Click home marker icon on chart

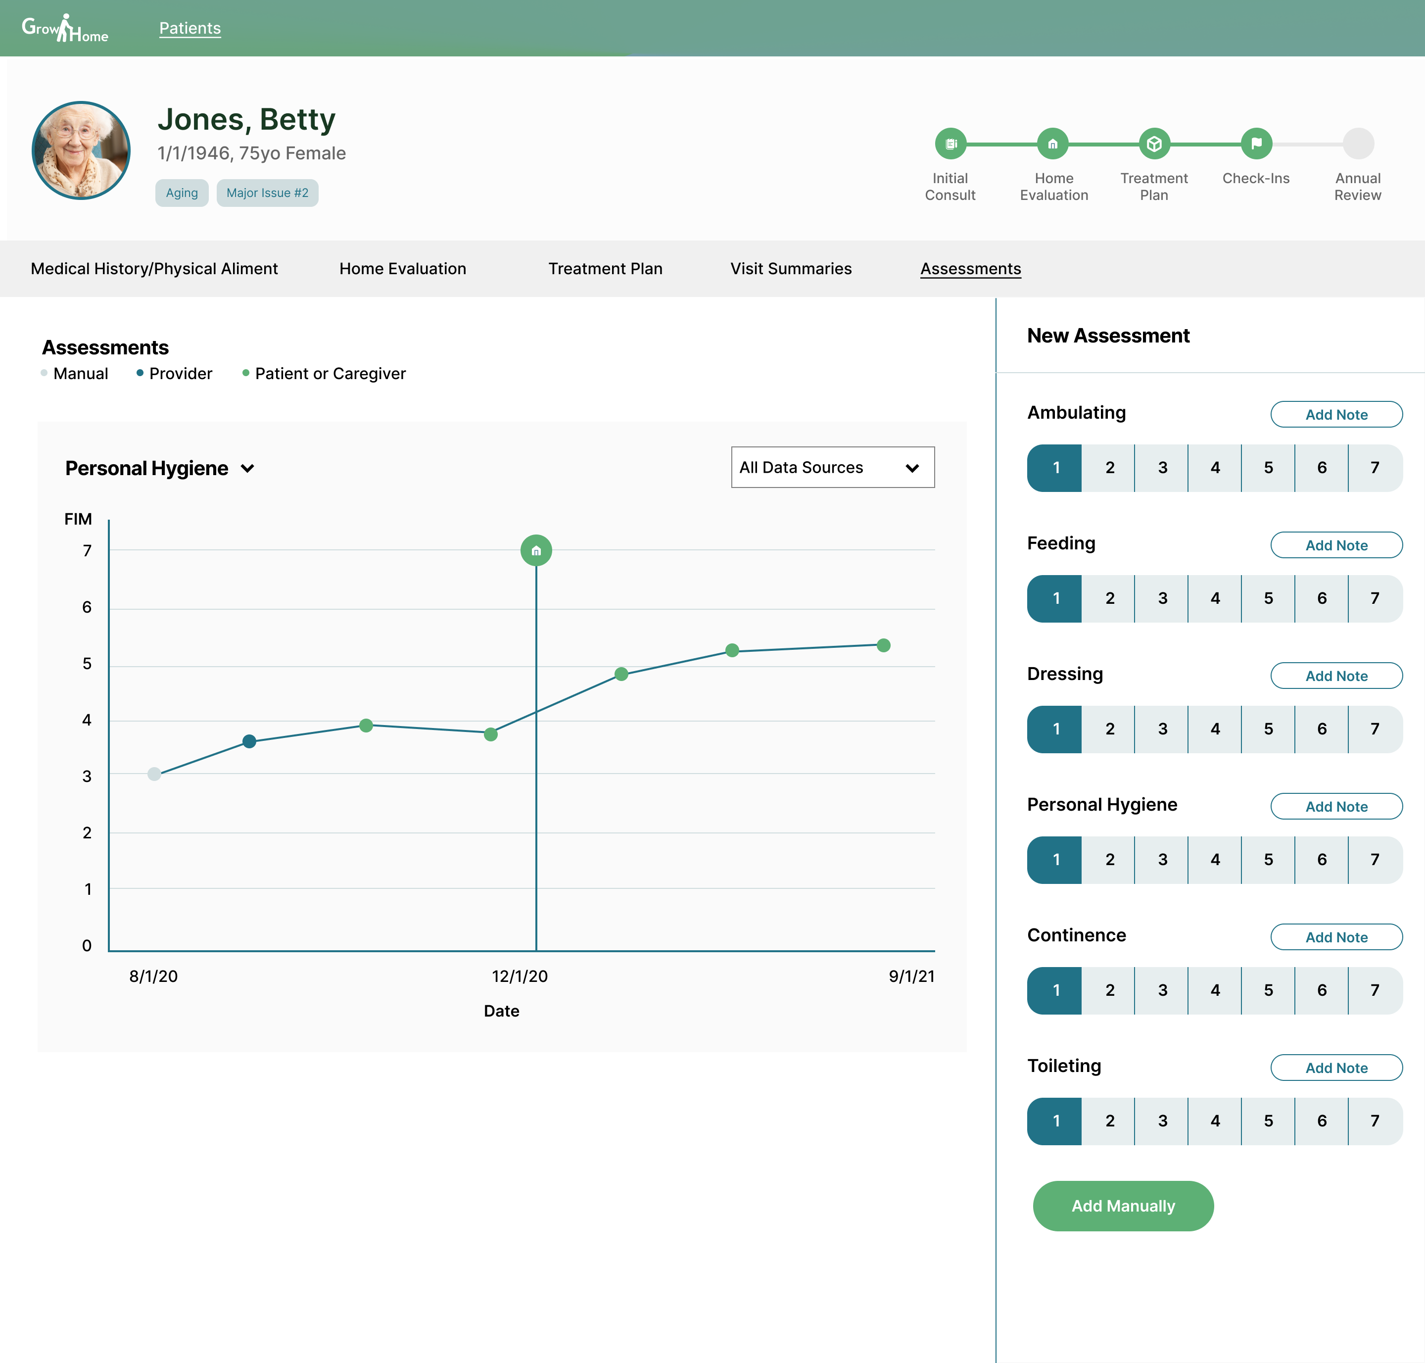point(536,551)
